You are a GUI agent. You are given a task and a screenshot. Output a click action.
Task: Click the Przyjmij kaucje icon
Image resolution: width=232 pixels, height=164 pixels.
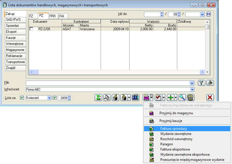click(151, 121)
